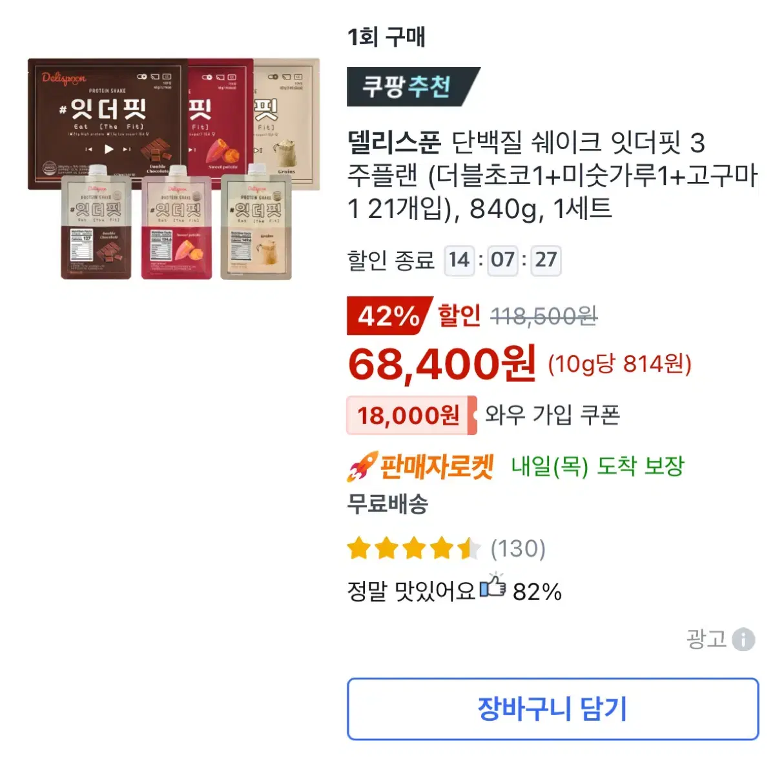Click the 판매자로켓 rocket icon
775x757 pixels.
[x=362, y=467]
